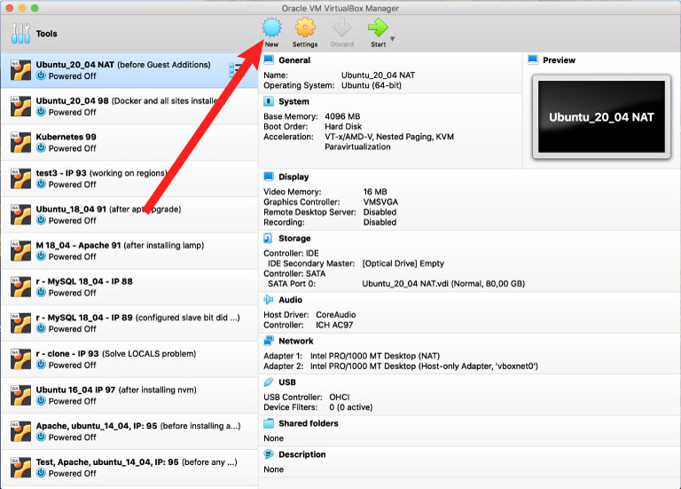Viewport: 681px width, 489px height.
Task: Click the Ubuntu 16_04 IP 97 OS icon
Action: coord(20,395)
